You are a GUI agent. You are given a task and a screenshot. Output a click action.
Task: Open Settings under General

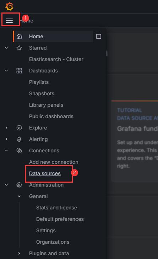coord(46,230)
